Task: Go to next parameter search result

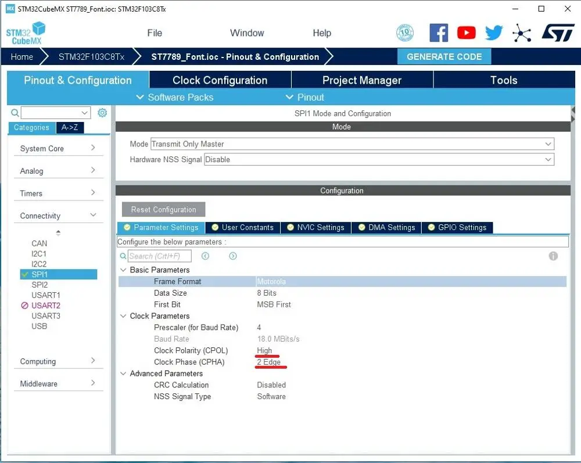Action: pos(233,256)
